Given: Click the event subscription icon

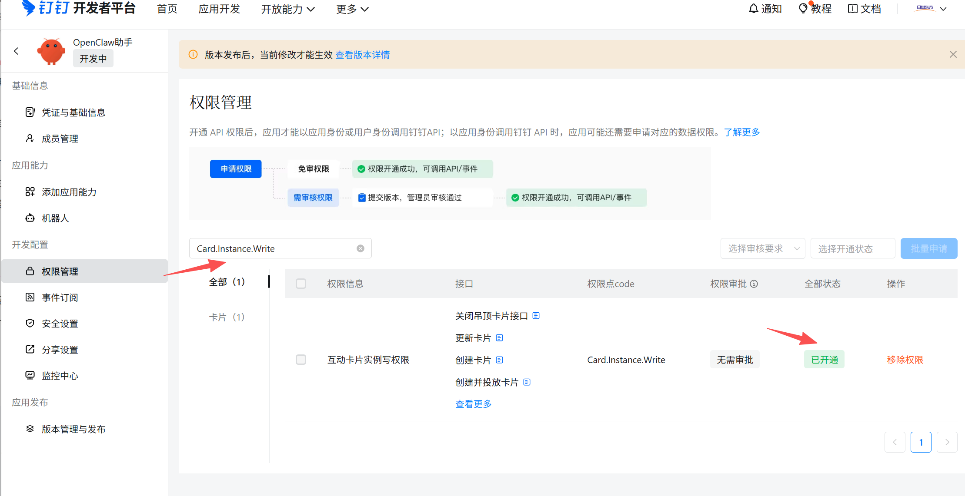Looking at the screenshot, I should pyautogui.click(x=30, y=297).
